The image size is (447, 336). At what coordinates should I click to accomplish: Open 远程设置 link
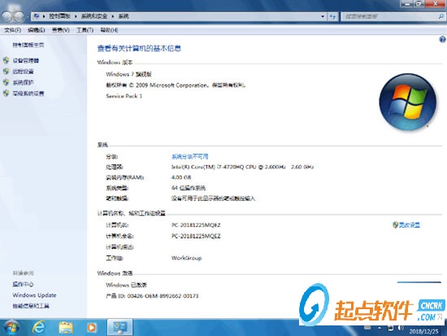tap(23, 72)
